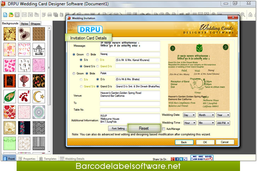Click the Save toolbar icon
The height and width of the screenshot is (171, 257).
click(x=24, y=15)
